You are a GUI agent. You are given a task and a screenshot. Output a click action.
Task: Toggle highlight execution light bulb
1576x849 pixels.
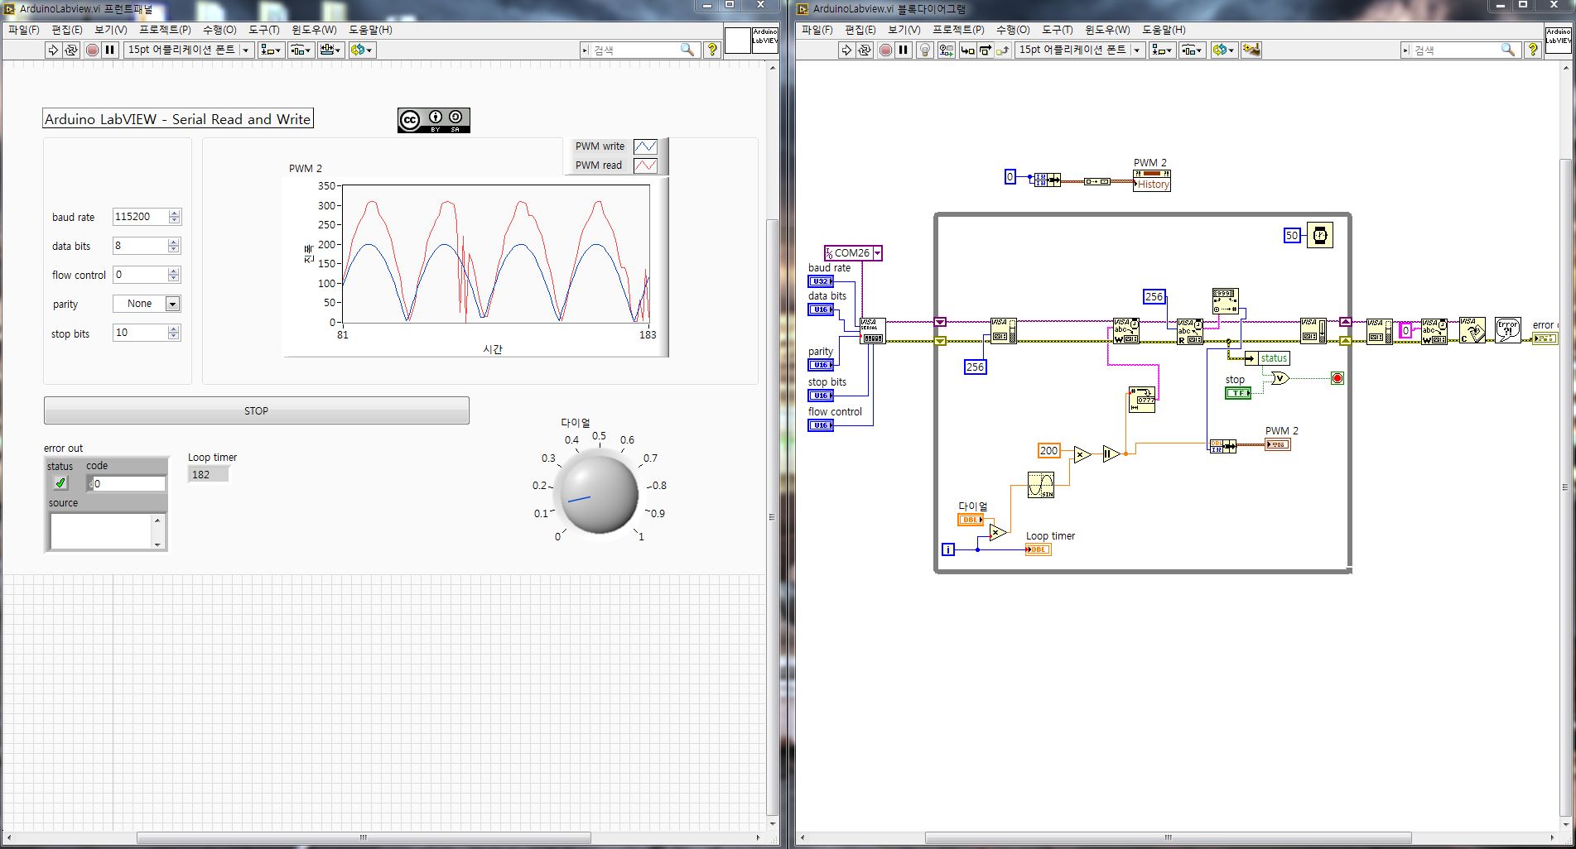click(925, 50)
